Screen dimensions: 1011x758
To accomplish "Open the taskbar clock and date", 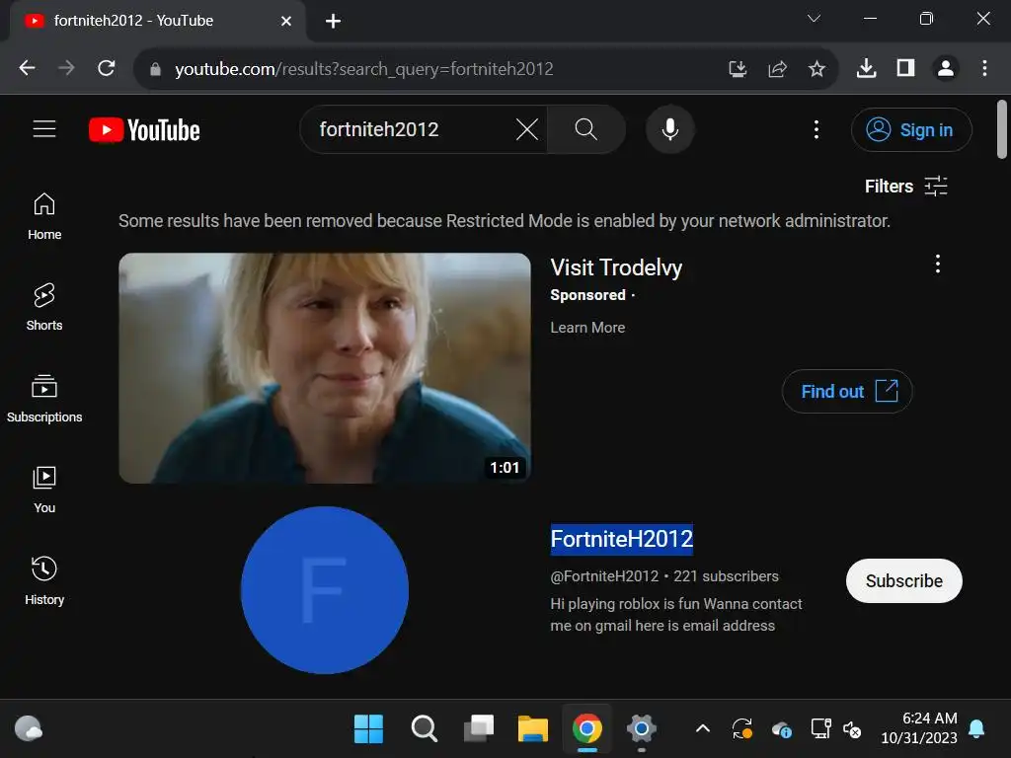I will click(x=919, y=728).
